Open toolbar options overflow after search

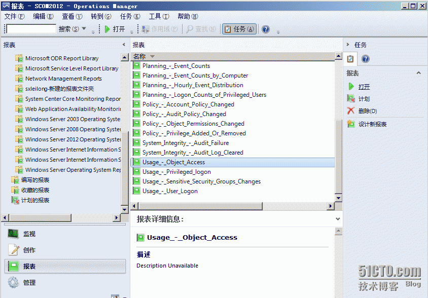(x=93, y=32)
